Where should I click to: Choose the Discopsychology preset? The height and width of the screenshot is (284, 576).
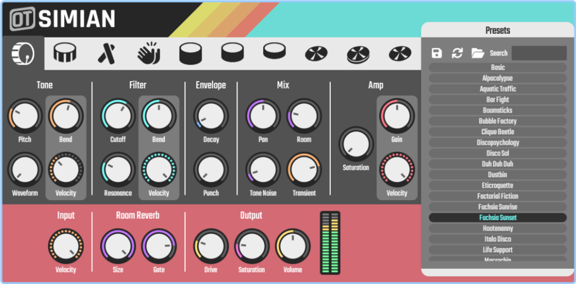click(x=498, y=142)
